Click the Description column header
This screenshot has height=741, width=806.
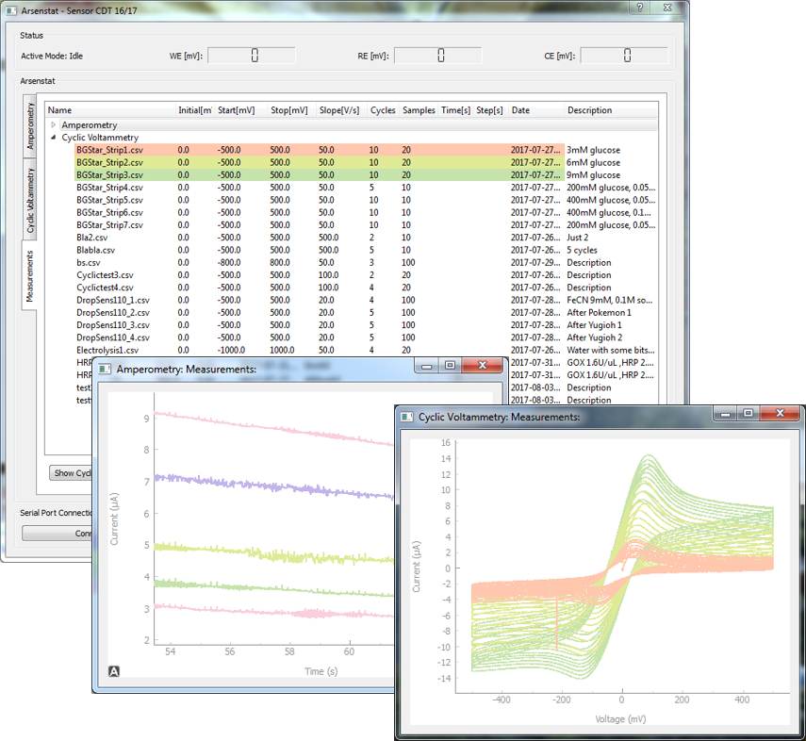pyautogui.click(x=611, y=110)
